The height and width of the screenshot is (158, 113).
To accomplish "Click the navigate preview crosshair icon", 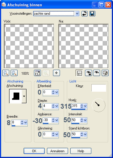I will coord(56,73).
